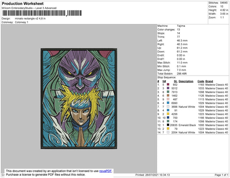Click the Left value 46.3 mm
Viewport: 230px width, 178px height.
182,41
